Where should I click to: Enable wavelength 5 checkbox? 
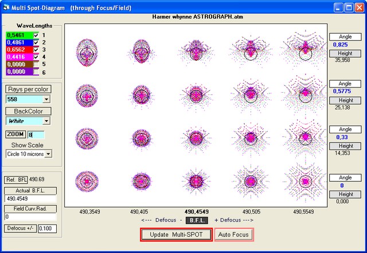coord(36,64)
